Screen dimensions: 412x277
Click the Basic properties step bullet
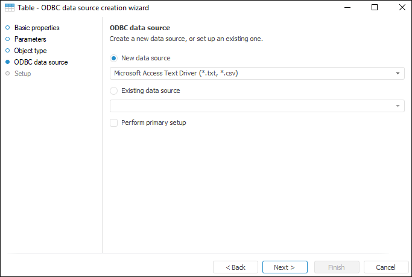[7, 28]
